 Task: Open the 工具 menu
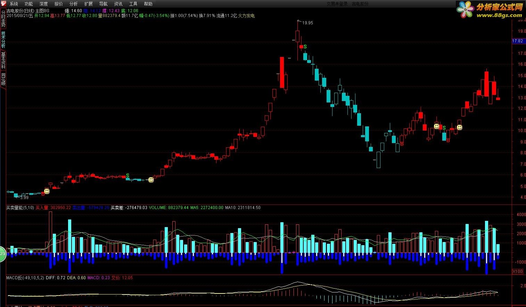click(x=133, y=4)
